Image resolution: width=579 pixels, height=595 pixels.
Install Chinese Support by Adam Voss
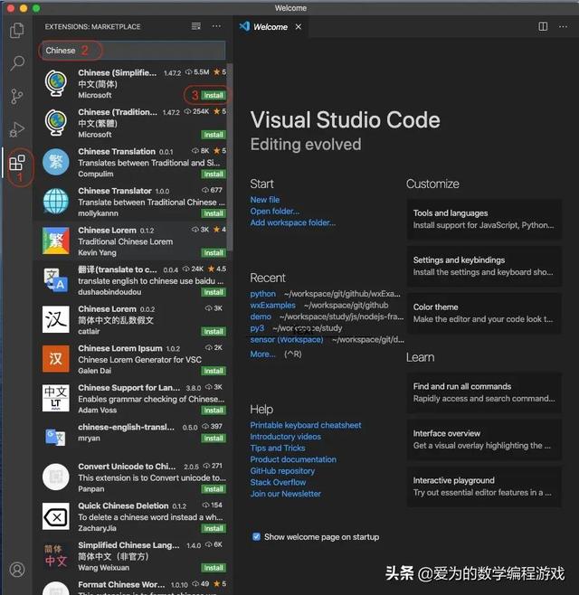213,411
